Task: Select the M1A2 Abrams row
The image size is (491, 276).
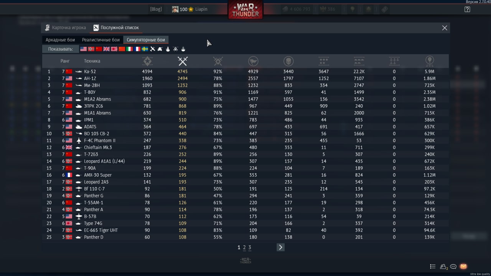Action: [245, 99]
